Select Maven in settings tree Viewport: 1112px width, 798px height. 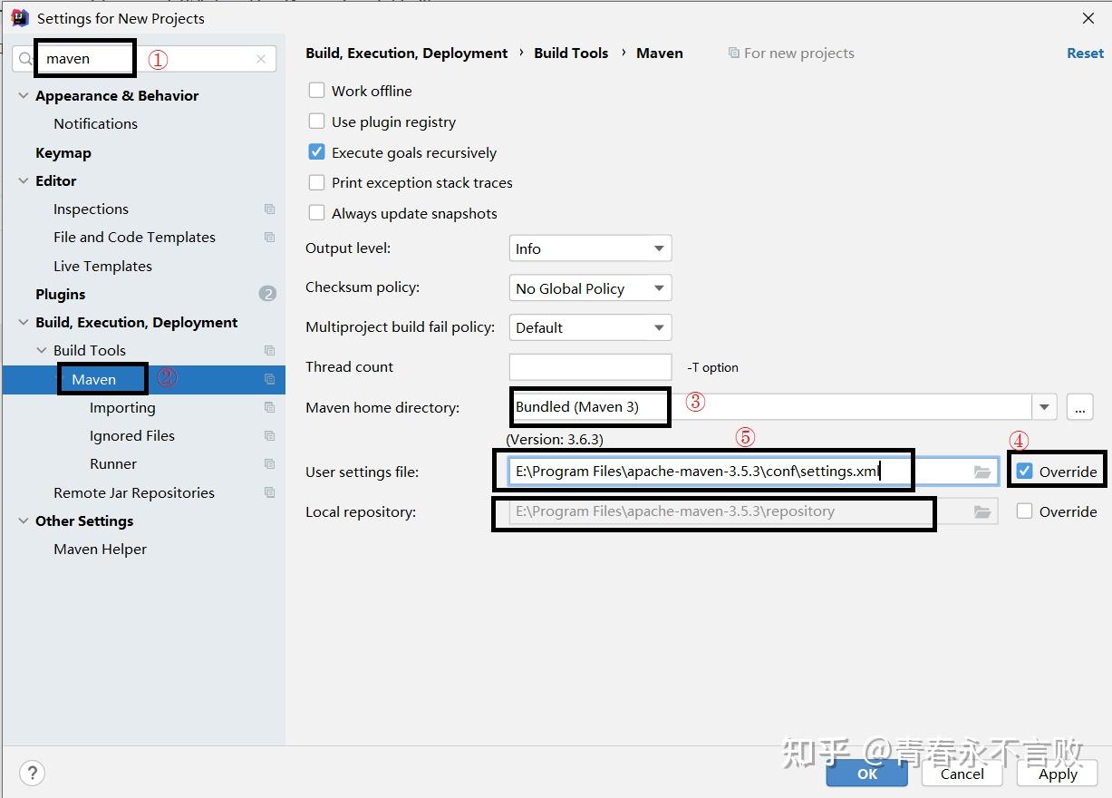tap(94, 379)
